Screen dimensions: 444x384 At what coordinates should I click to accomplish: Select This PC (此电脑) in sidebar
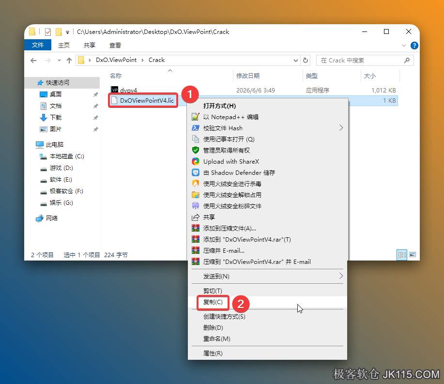tap(55, 144)
